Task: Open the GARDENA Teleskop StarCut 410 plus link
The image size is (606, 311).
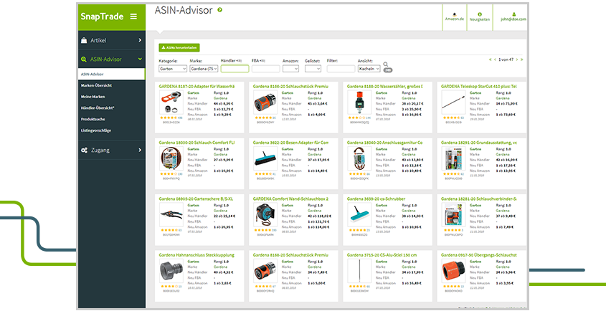Action: tap(478, 87)
